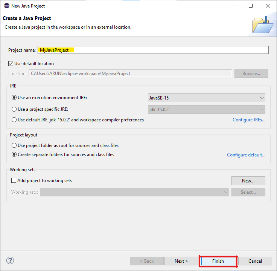Click the help question mark icon
The height and width of the screenshot is (271, 277).
[x=10, y=260]
